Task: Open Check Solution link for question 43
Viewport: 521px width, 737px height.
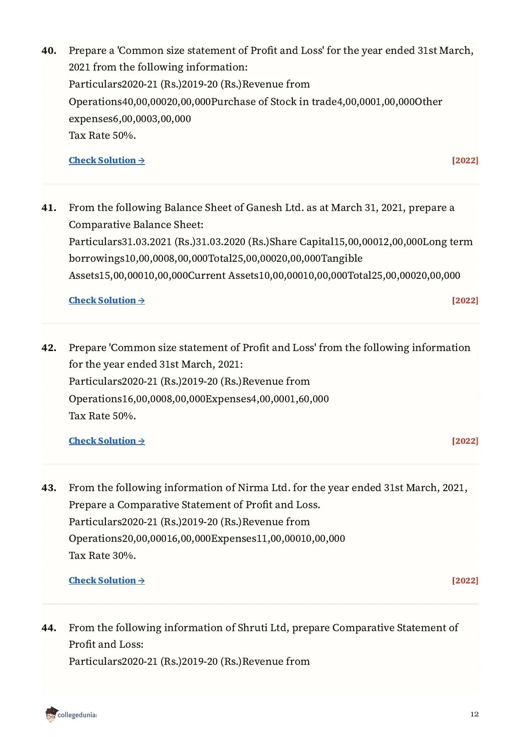Action: [x=106, y=580]
